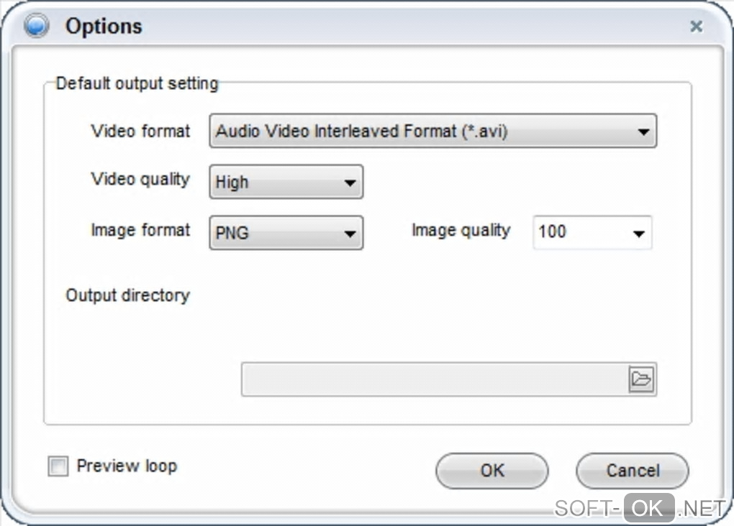
Task: Click the "Preview loop" label text
Action: click(127, 466)
